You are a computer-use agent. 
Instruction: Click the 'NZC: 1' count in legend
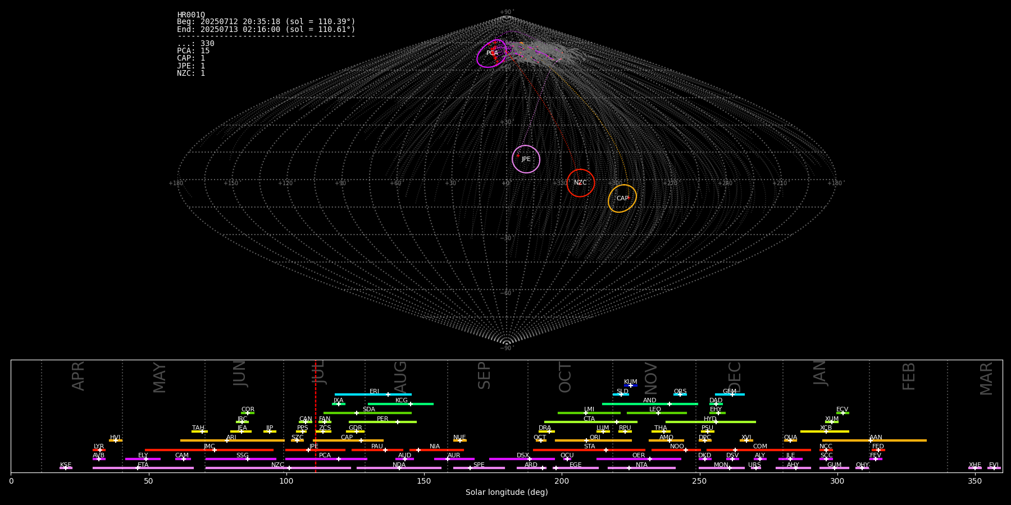191,74
